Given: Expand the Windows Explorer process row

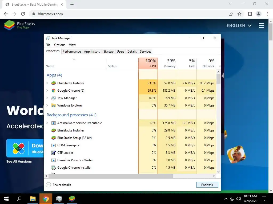Looking at the screenshot, I should click(x=47, y=105).
